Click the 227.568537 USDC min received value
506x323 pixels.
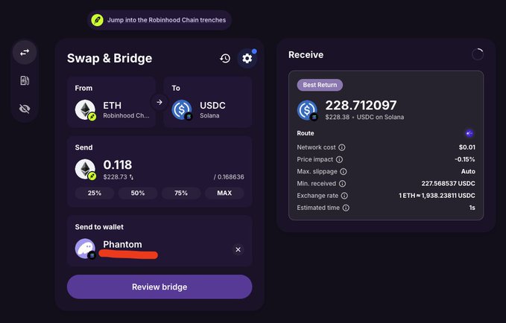(x=448, y=183)
